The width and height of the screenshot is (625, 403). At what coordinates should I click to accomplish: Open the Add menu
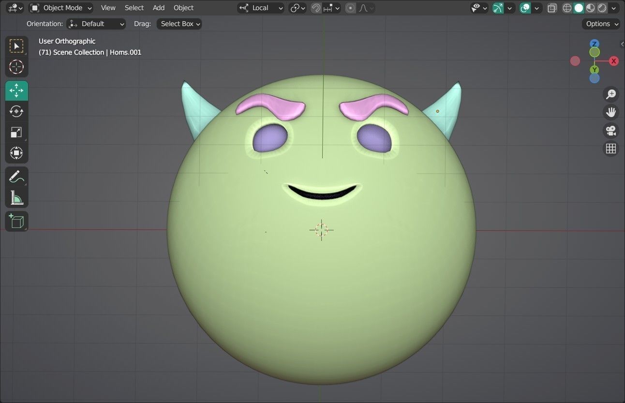pyautogui.click(x=159, y=8)
